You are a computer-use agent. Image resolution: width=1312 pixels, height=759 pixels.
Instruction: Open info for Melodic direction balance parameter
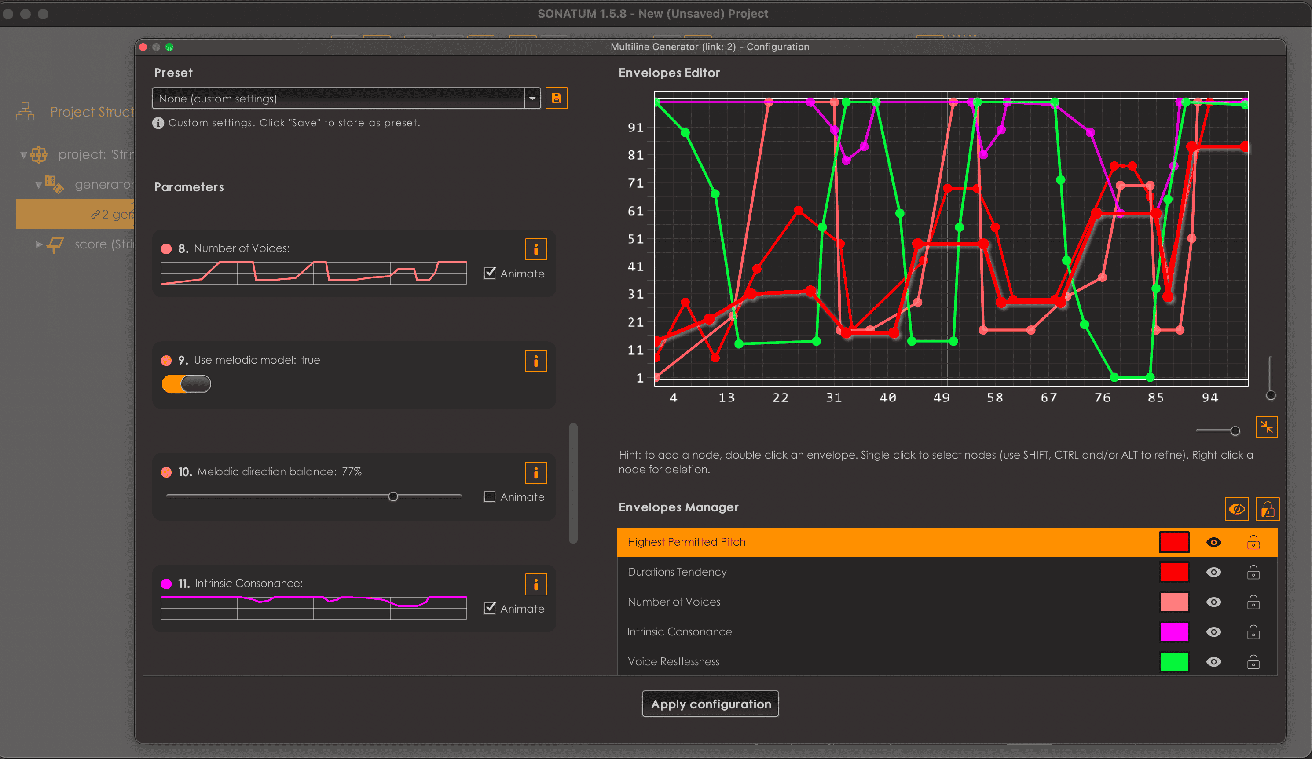[x=536, y=472]
